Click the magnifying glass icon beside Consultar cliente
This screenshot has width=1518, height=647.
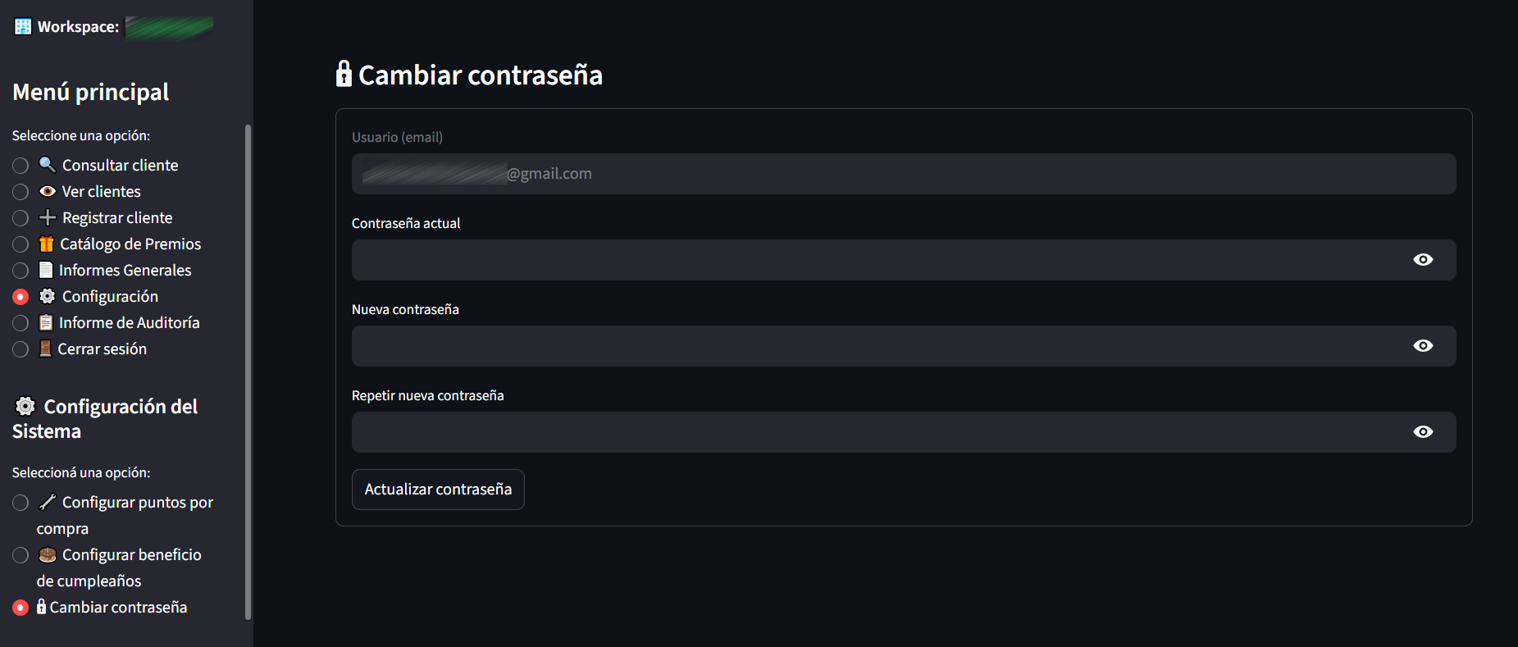48,165
